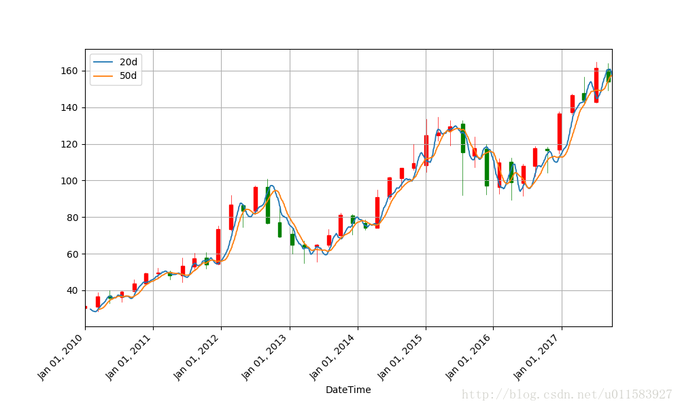Click the 60 y-axis tick label

coord(73,254)
